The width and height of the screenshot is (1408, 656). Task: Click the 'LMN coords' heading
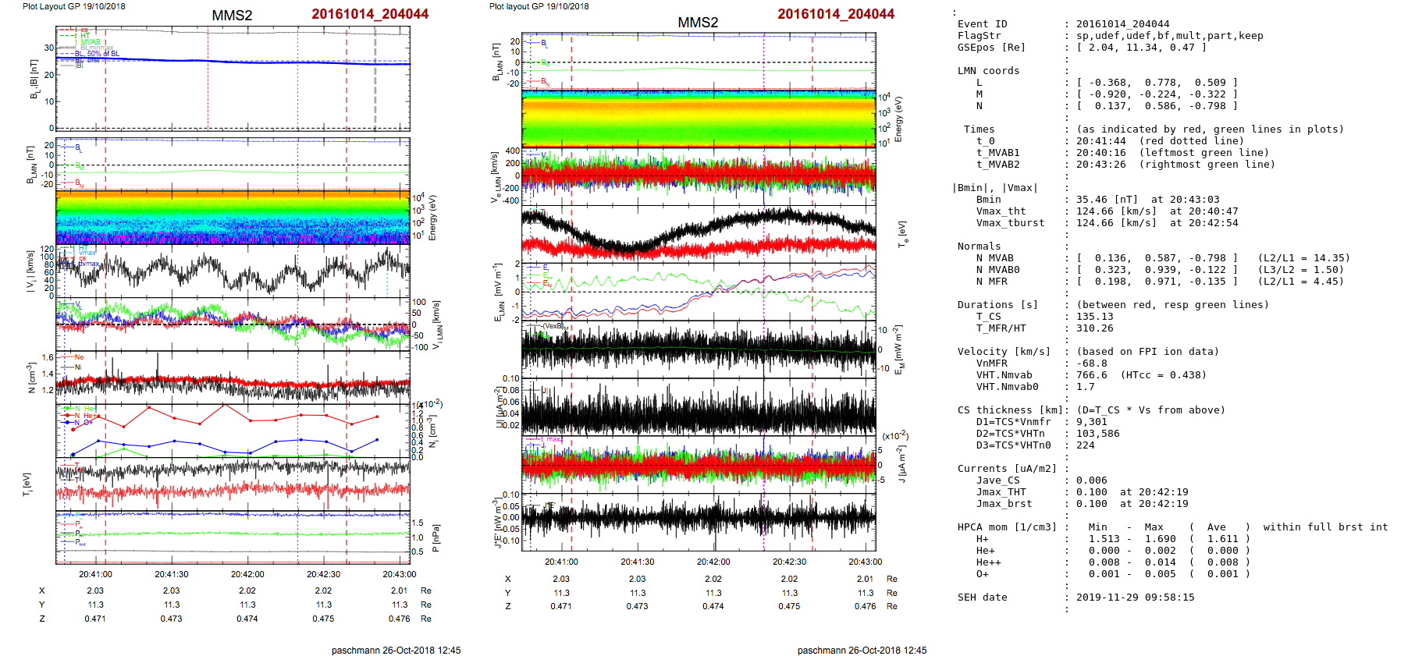[x=988, y=71]
